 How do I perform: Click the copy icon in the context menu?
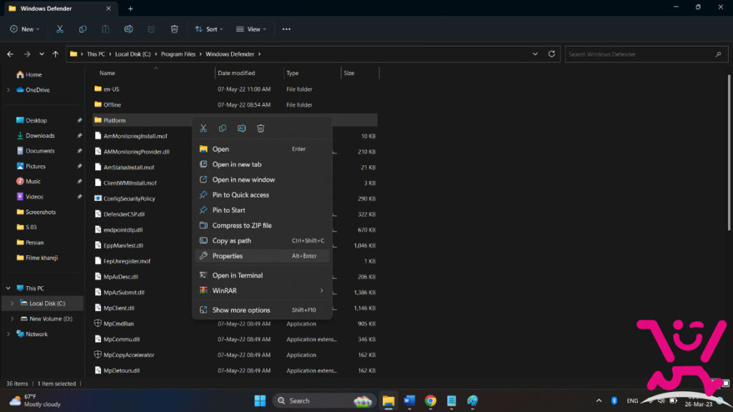click(x=223, y=128)
